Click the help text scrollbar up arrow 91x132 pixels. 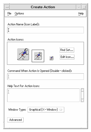pyautogui.click(x=82, y=90)
